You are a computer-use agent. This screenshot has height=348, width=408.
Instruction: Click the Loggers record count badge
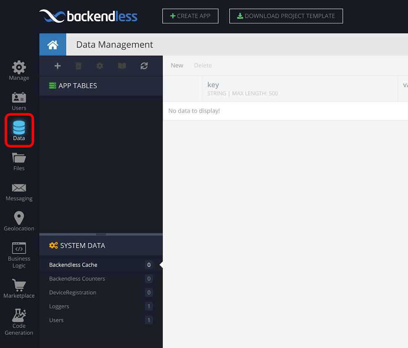coord(149,306)
